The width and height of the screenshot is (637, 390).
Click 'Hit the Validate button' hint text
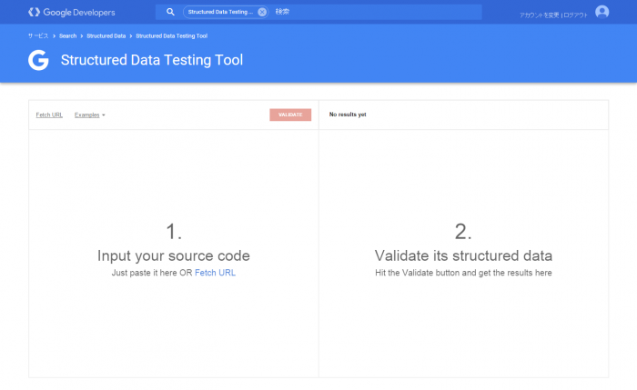click(x=463, y=273)
